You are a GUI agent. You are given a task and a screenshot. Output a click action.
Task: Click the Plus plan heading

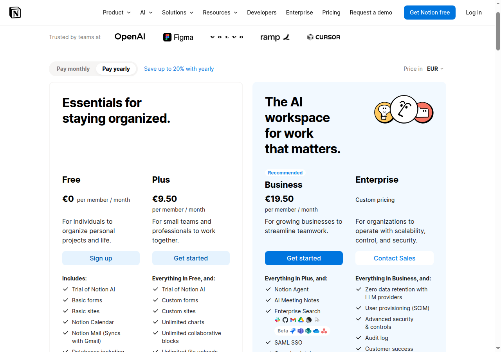161,180
